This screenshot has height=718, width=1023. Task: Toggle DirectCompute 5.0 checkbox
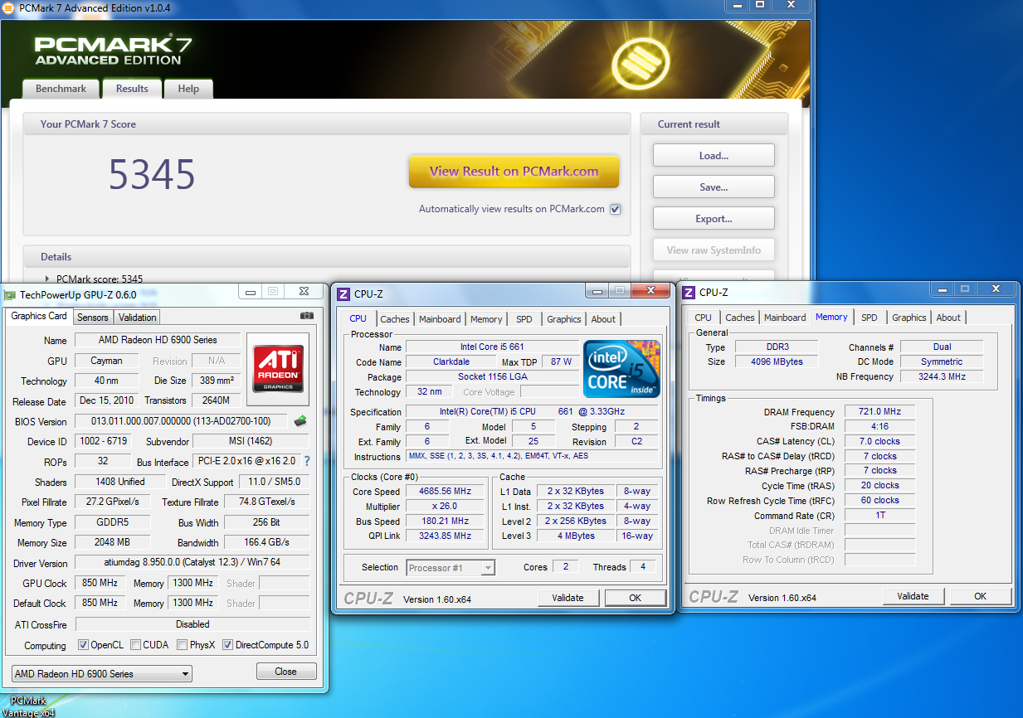pos(227,645)
